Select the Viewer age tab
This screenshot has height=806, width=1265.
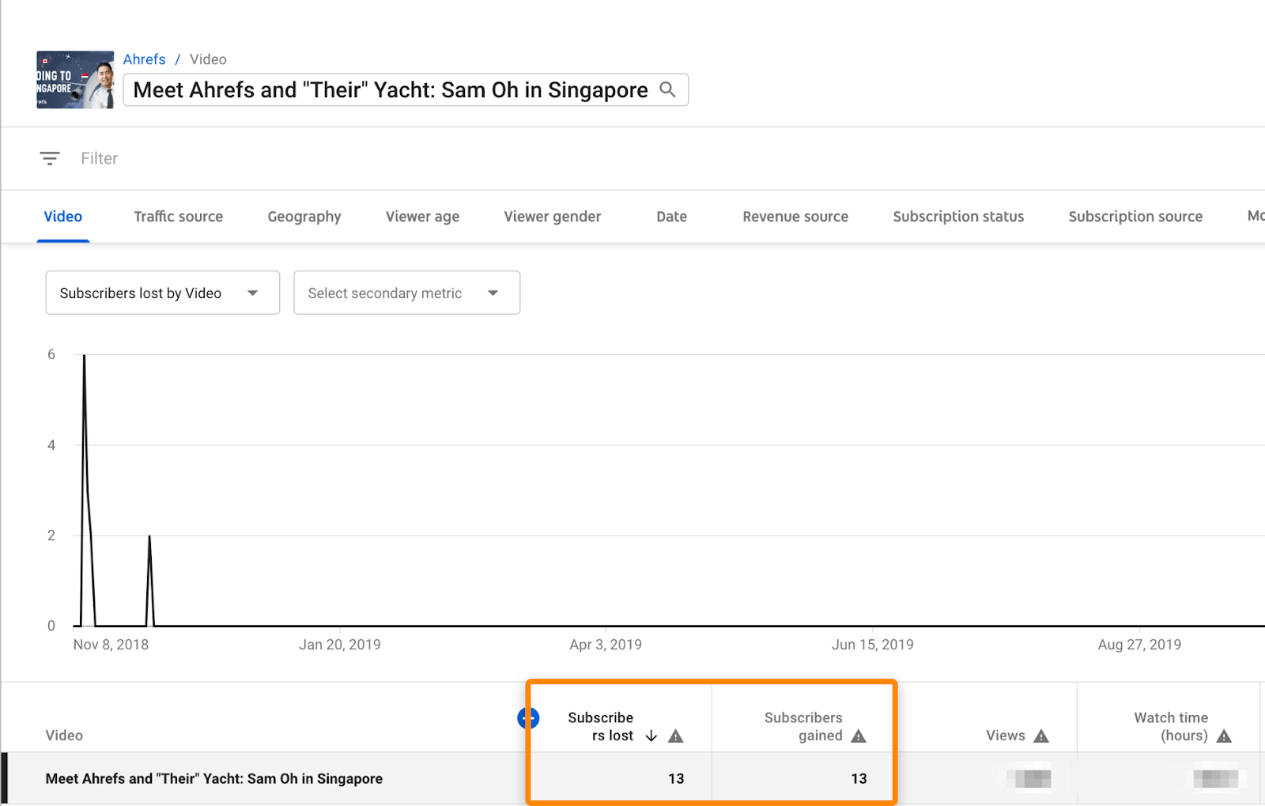click(422, 216)
